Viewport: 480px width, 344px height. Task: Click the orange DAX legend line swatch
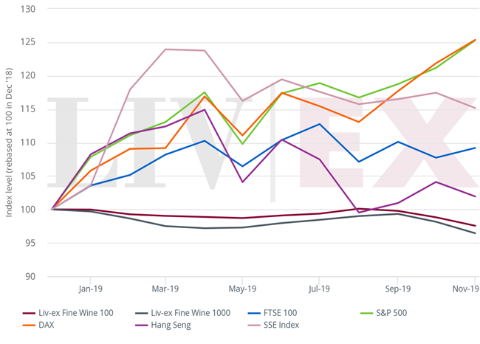[x=31, y=325]
